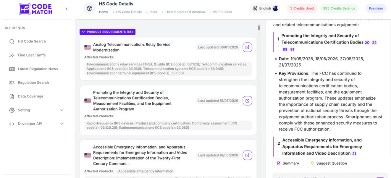Click the products scrollbar thumb
The width and height of the screenshot is (391, 178).
[x=259, y=28]
